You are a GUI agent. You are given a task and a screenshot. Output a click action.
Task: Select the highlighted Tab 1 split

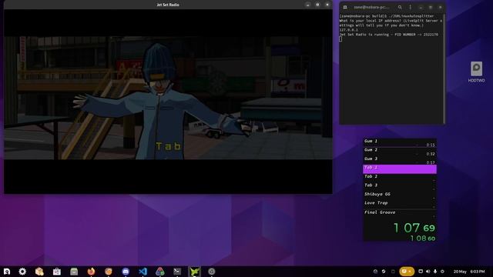coord(400,169)
